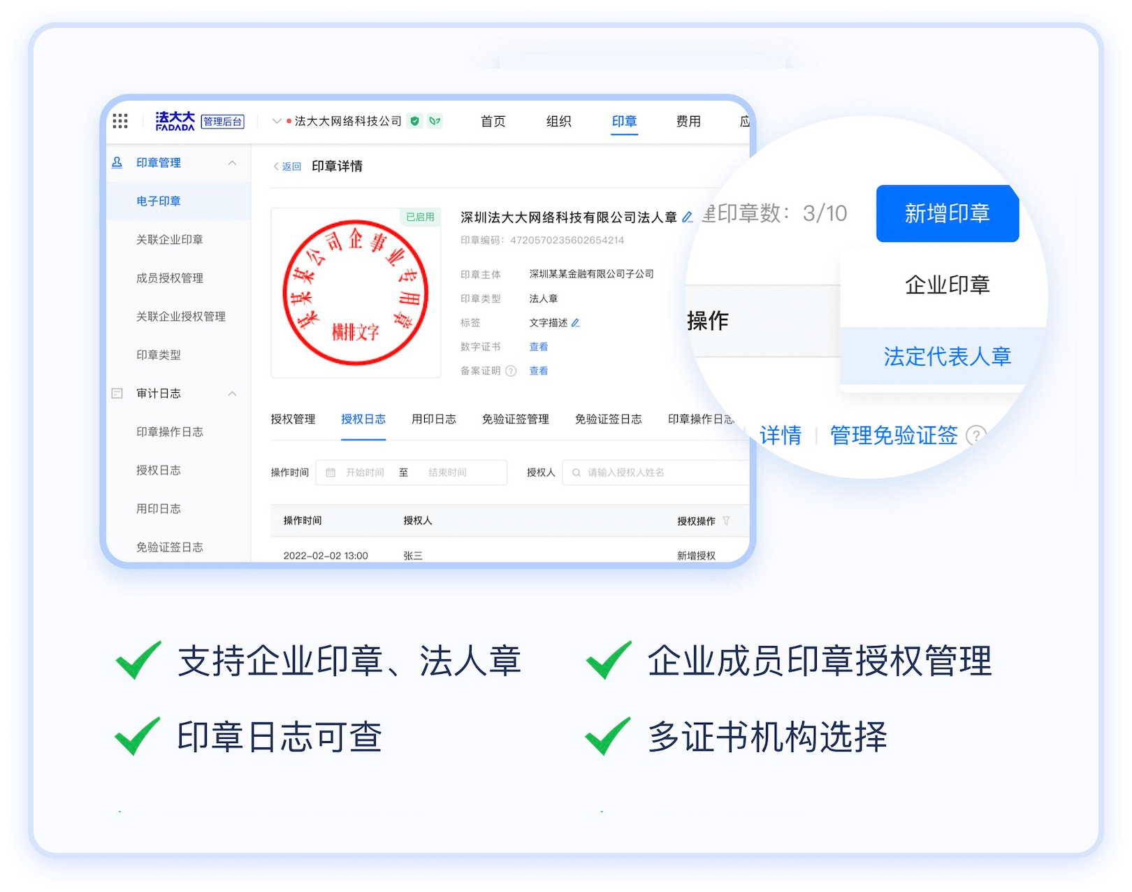
Task: Click the green leaf badge icon
Action: tap(435, 121)
